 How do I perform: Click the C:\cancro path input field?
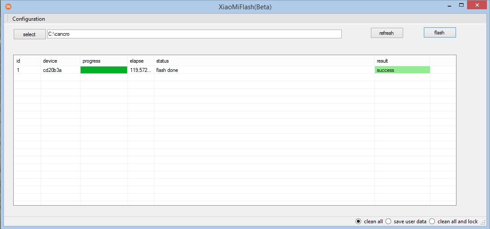coord(194,34)
